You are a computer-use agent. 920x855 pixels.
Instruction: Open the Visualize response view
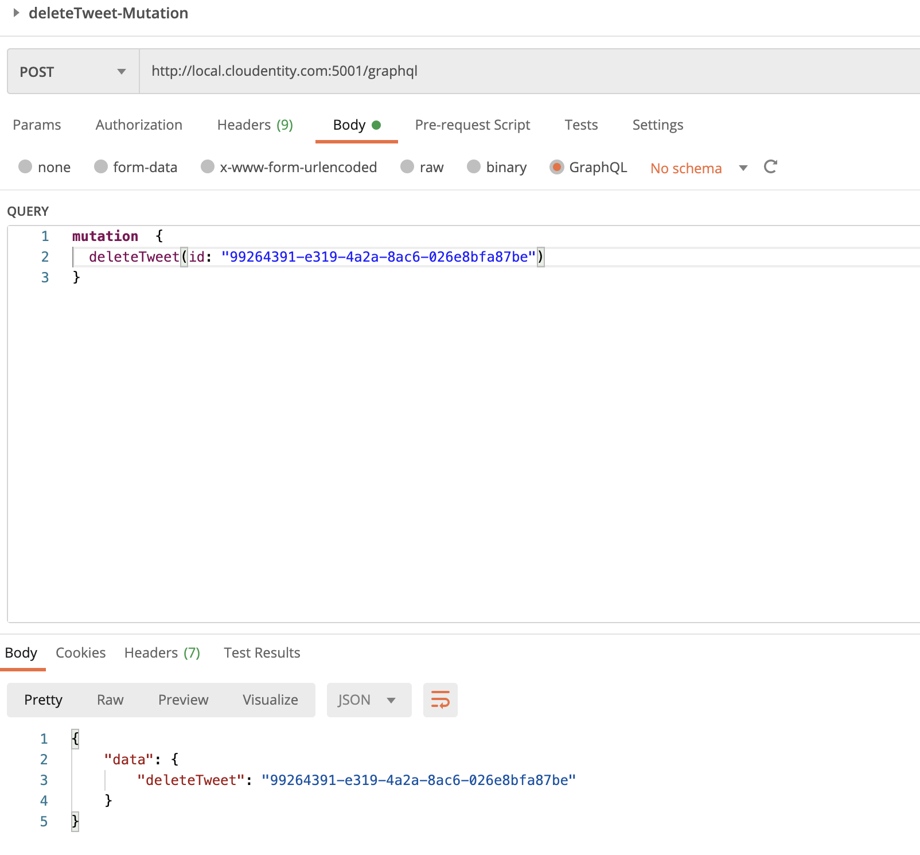(x=270, y=700)
